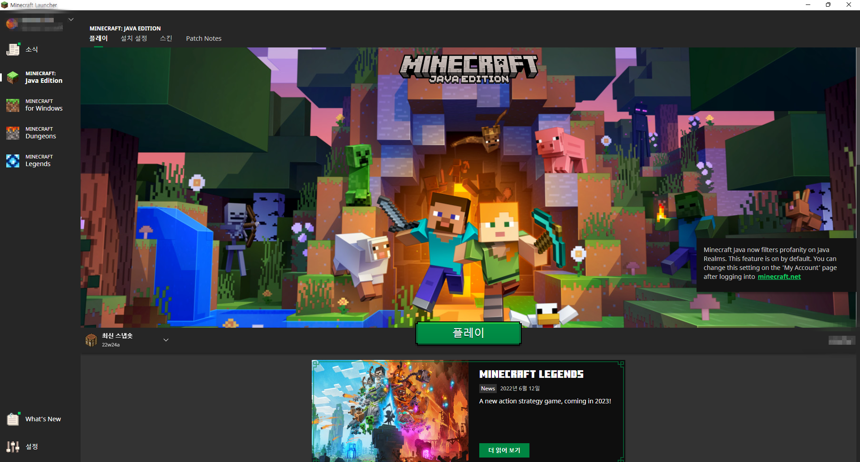860x462 pixels.
Task: Click the MINECRAFT LEGENDS news headline
Action: coord(531,374)
